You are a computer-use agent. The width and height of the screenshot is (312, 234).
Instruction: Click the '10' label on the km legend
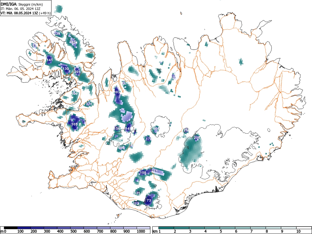[x=298, y=232]
